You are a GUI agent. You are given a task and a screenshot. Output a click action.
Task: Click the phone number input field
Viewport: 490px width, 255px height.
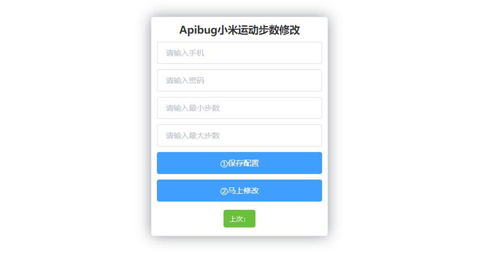[239, 53]
